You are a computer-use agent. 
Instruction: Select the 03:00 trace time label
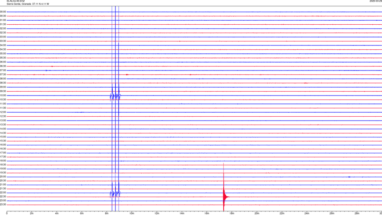click(3, 37)
